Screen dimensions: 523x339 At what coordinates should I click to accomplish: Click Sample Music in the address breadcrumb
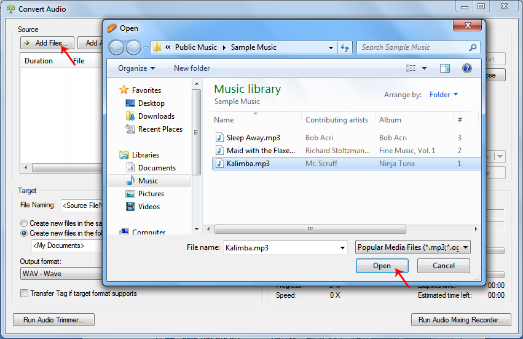tap(253, 47)
